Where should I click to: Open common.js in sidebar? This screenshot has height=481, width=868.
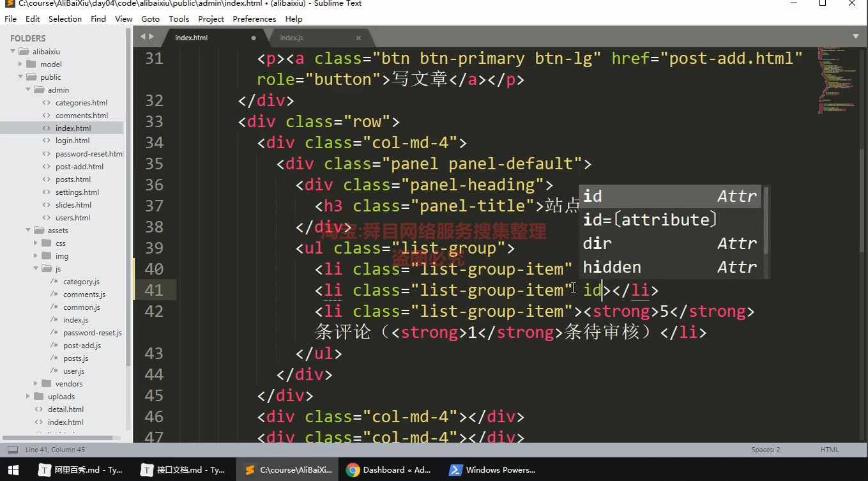point(82,307)
